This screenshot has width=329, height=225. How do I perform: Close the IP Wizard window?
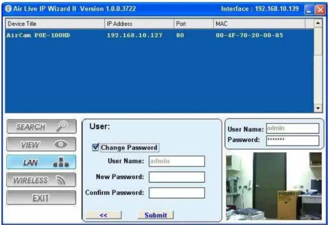point(320,10)
